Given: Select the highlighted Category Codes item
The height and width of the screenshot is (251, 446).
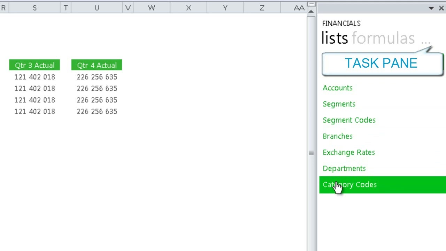Looking at the screenshot, I should (383, 185).
